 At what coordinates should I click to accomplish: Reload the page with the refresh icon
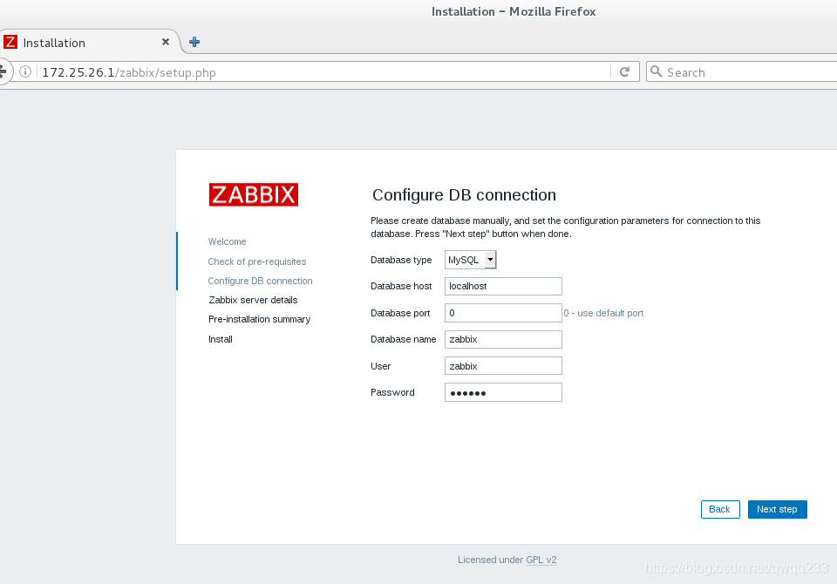(x=624, y=71)
